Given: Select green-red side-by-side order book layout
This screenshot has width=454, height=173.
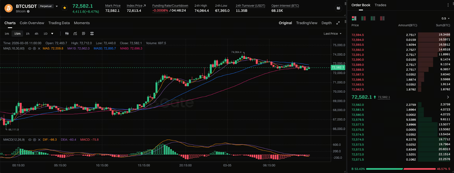Looking at the screenshot, I should (x=363, y=18).
